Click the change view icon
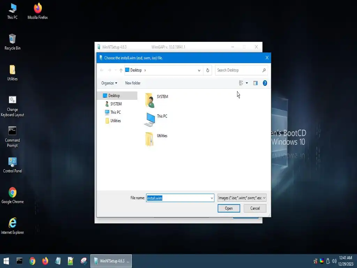357x268 pixels. tap(241, 83)
